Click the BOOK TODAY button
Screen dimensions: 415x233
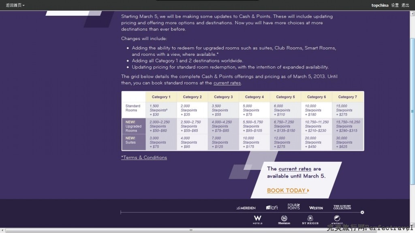click(288, 191)
